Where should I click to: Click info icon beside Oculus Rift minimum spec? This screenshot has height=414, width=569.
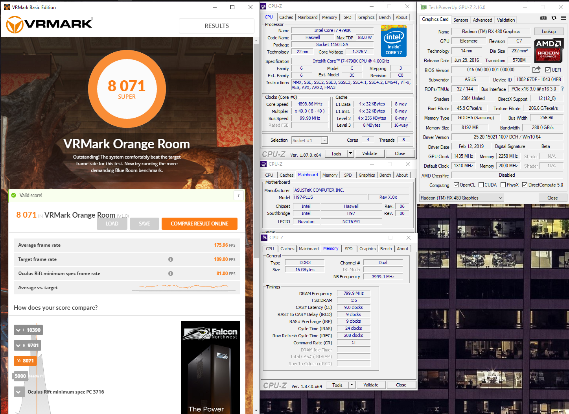[x=171, y=274]
